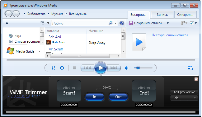
Task: Open the view options icon
Action: (42, 23)
